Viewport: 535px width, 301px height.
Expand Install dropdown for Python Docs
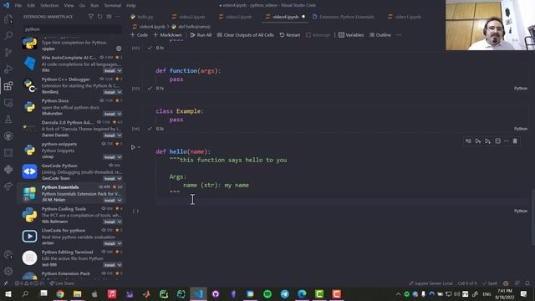120,114
